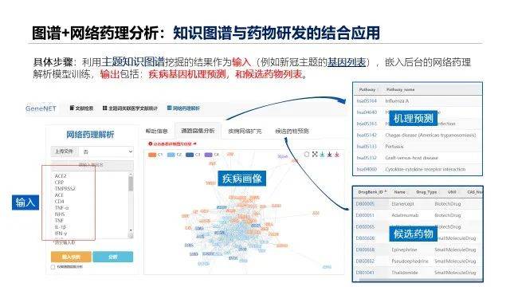Click the Thalidomide drug name
This screenshot has height=287, width=510.
[x=404, y=273]
